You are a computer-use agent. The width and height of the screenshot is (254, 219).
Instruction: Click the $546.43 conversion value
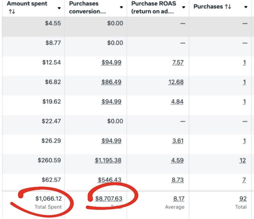110,179
